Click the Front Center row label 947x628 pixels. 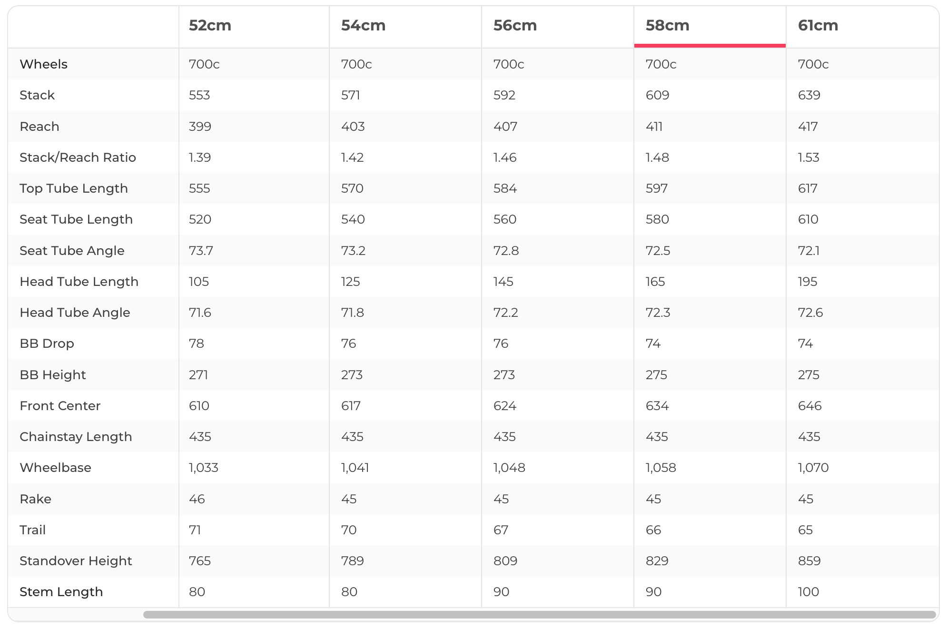(x=60, y=406)
